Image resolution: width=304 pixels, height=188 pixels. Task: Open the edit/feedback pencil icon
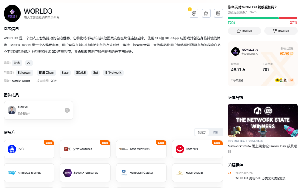click(194, 14)
